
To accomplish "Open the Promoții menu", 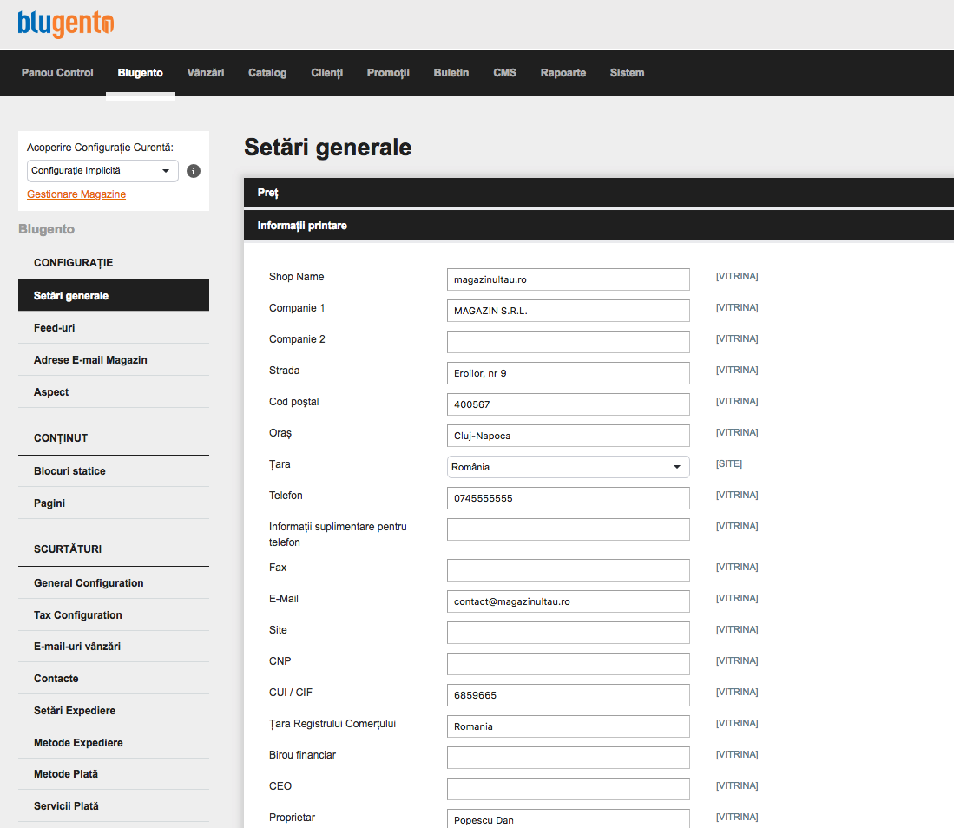I will click(x=388, y=73).
